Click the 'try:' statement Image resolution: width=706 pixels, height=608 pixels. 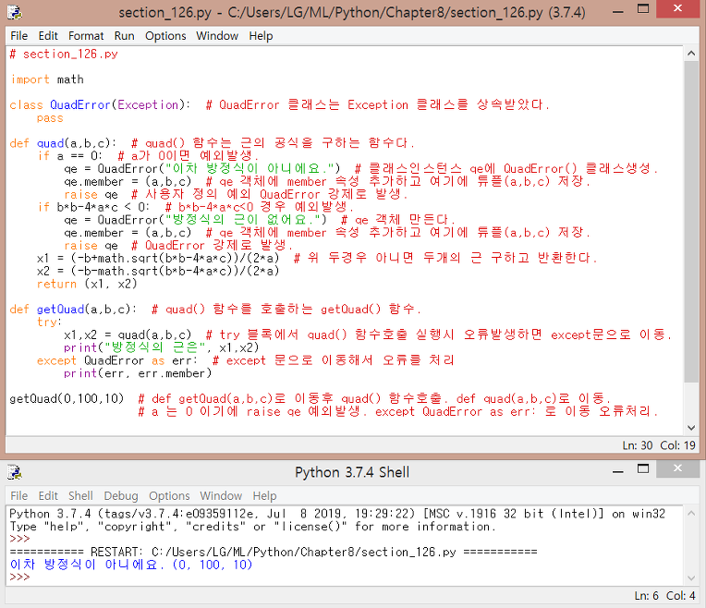pos(50,322)
